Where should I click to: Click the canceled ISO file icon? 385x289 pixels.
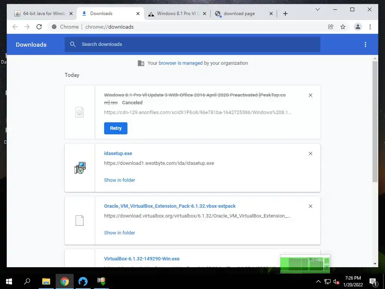(x=79, y=112)
